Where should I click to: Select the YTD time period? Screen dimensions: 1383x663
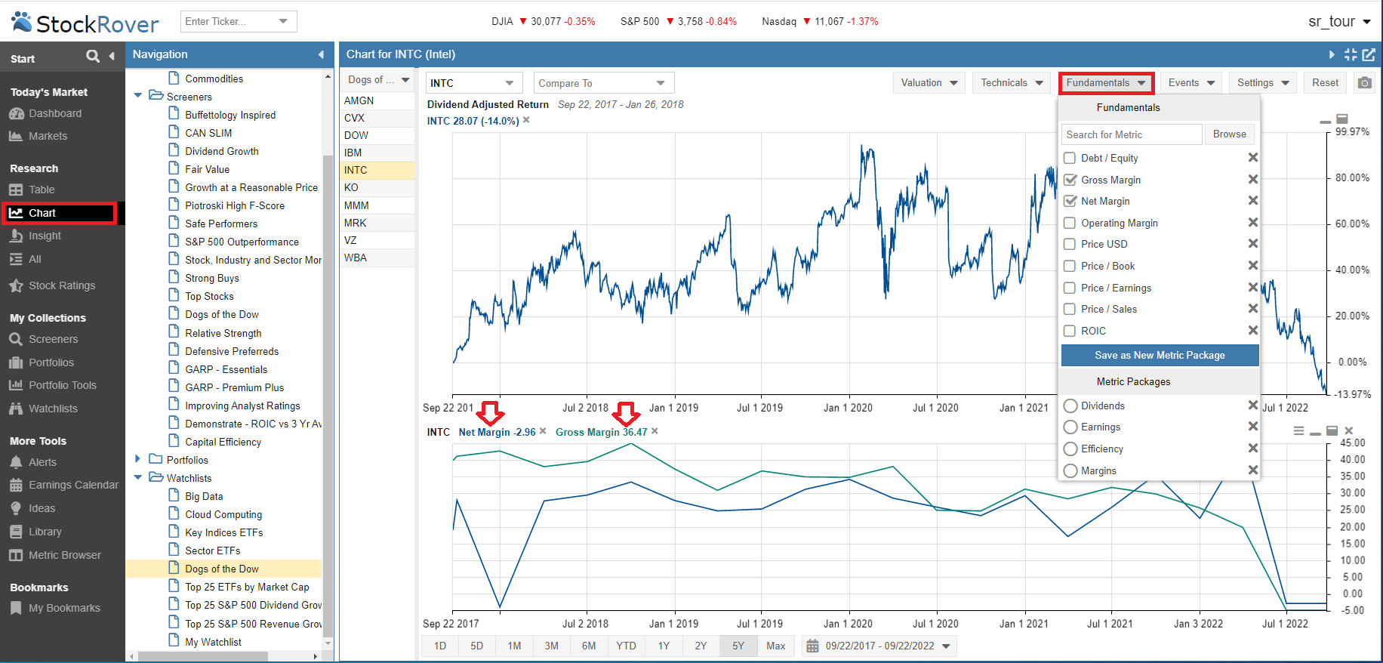pos(626,646)
